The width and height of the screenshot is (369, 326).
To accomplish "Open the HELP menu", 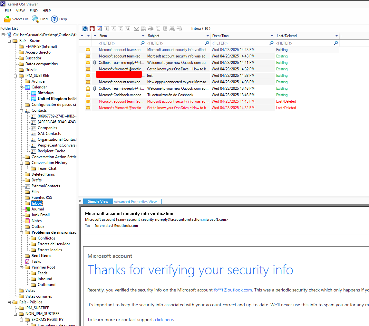I will coord(47,11).
